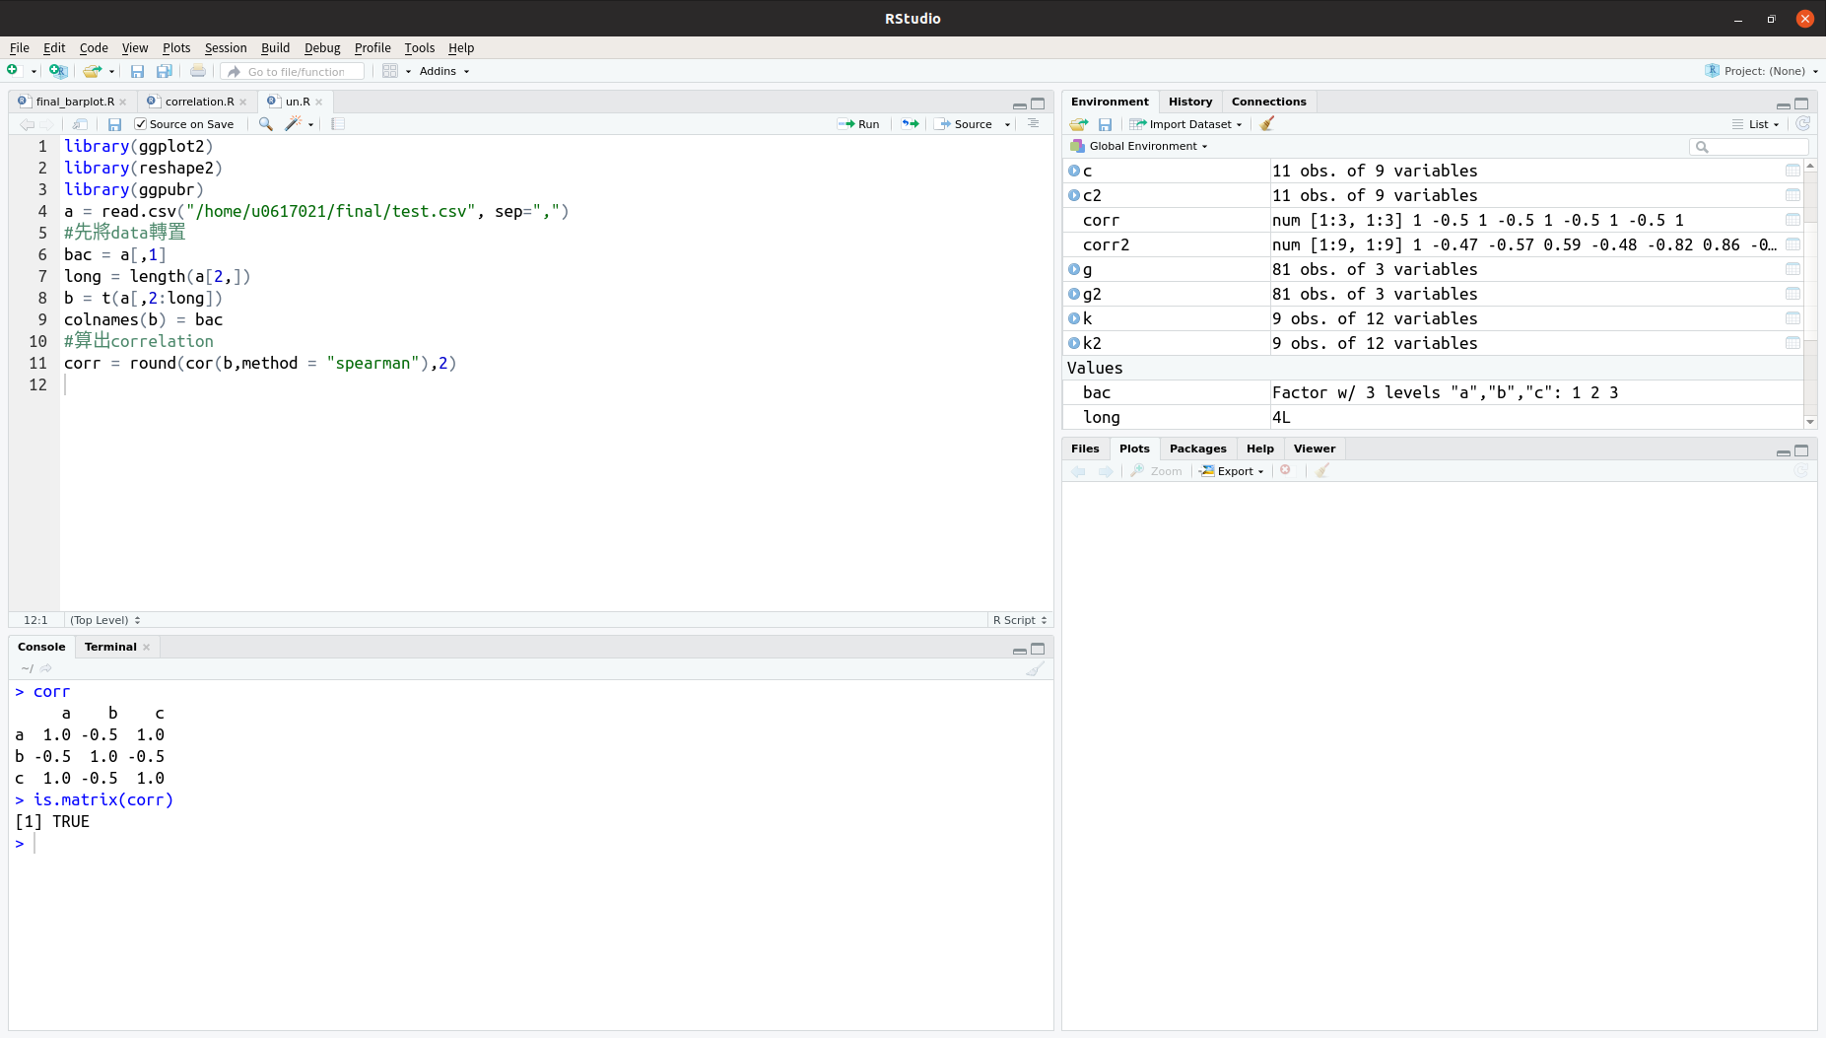Image resolution: width=1826 pixels, height=1038 pixels.
Task: Clear the environment with the broom icon
Action: pyautogui.click(x=1267, y=124)
